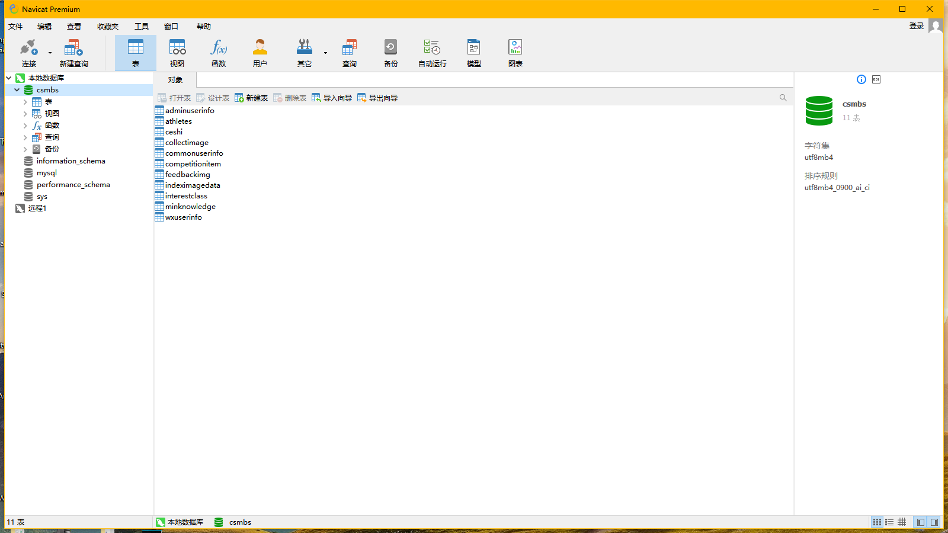
Task: Click the csmbs database icon in status bar
Action: tap(219, 522)
